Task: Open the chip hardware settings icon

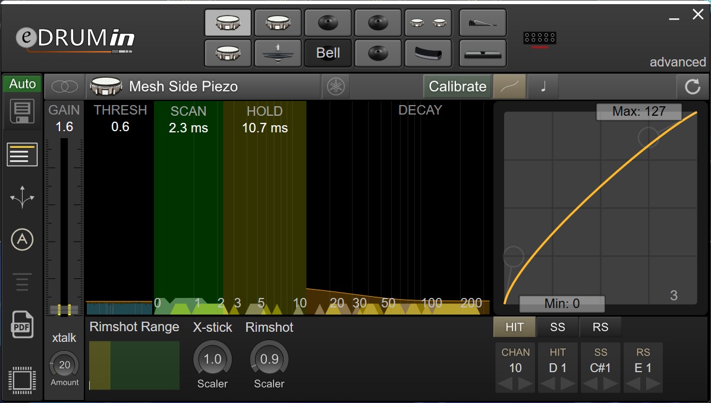Action: [22, 380]
